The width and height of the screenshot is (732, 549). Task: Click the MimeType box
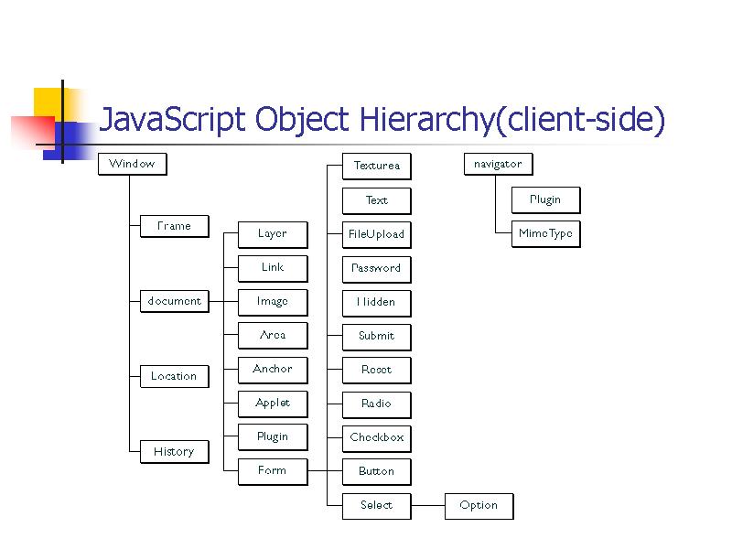coord(545,234)
